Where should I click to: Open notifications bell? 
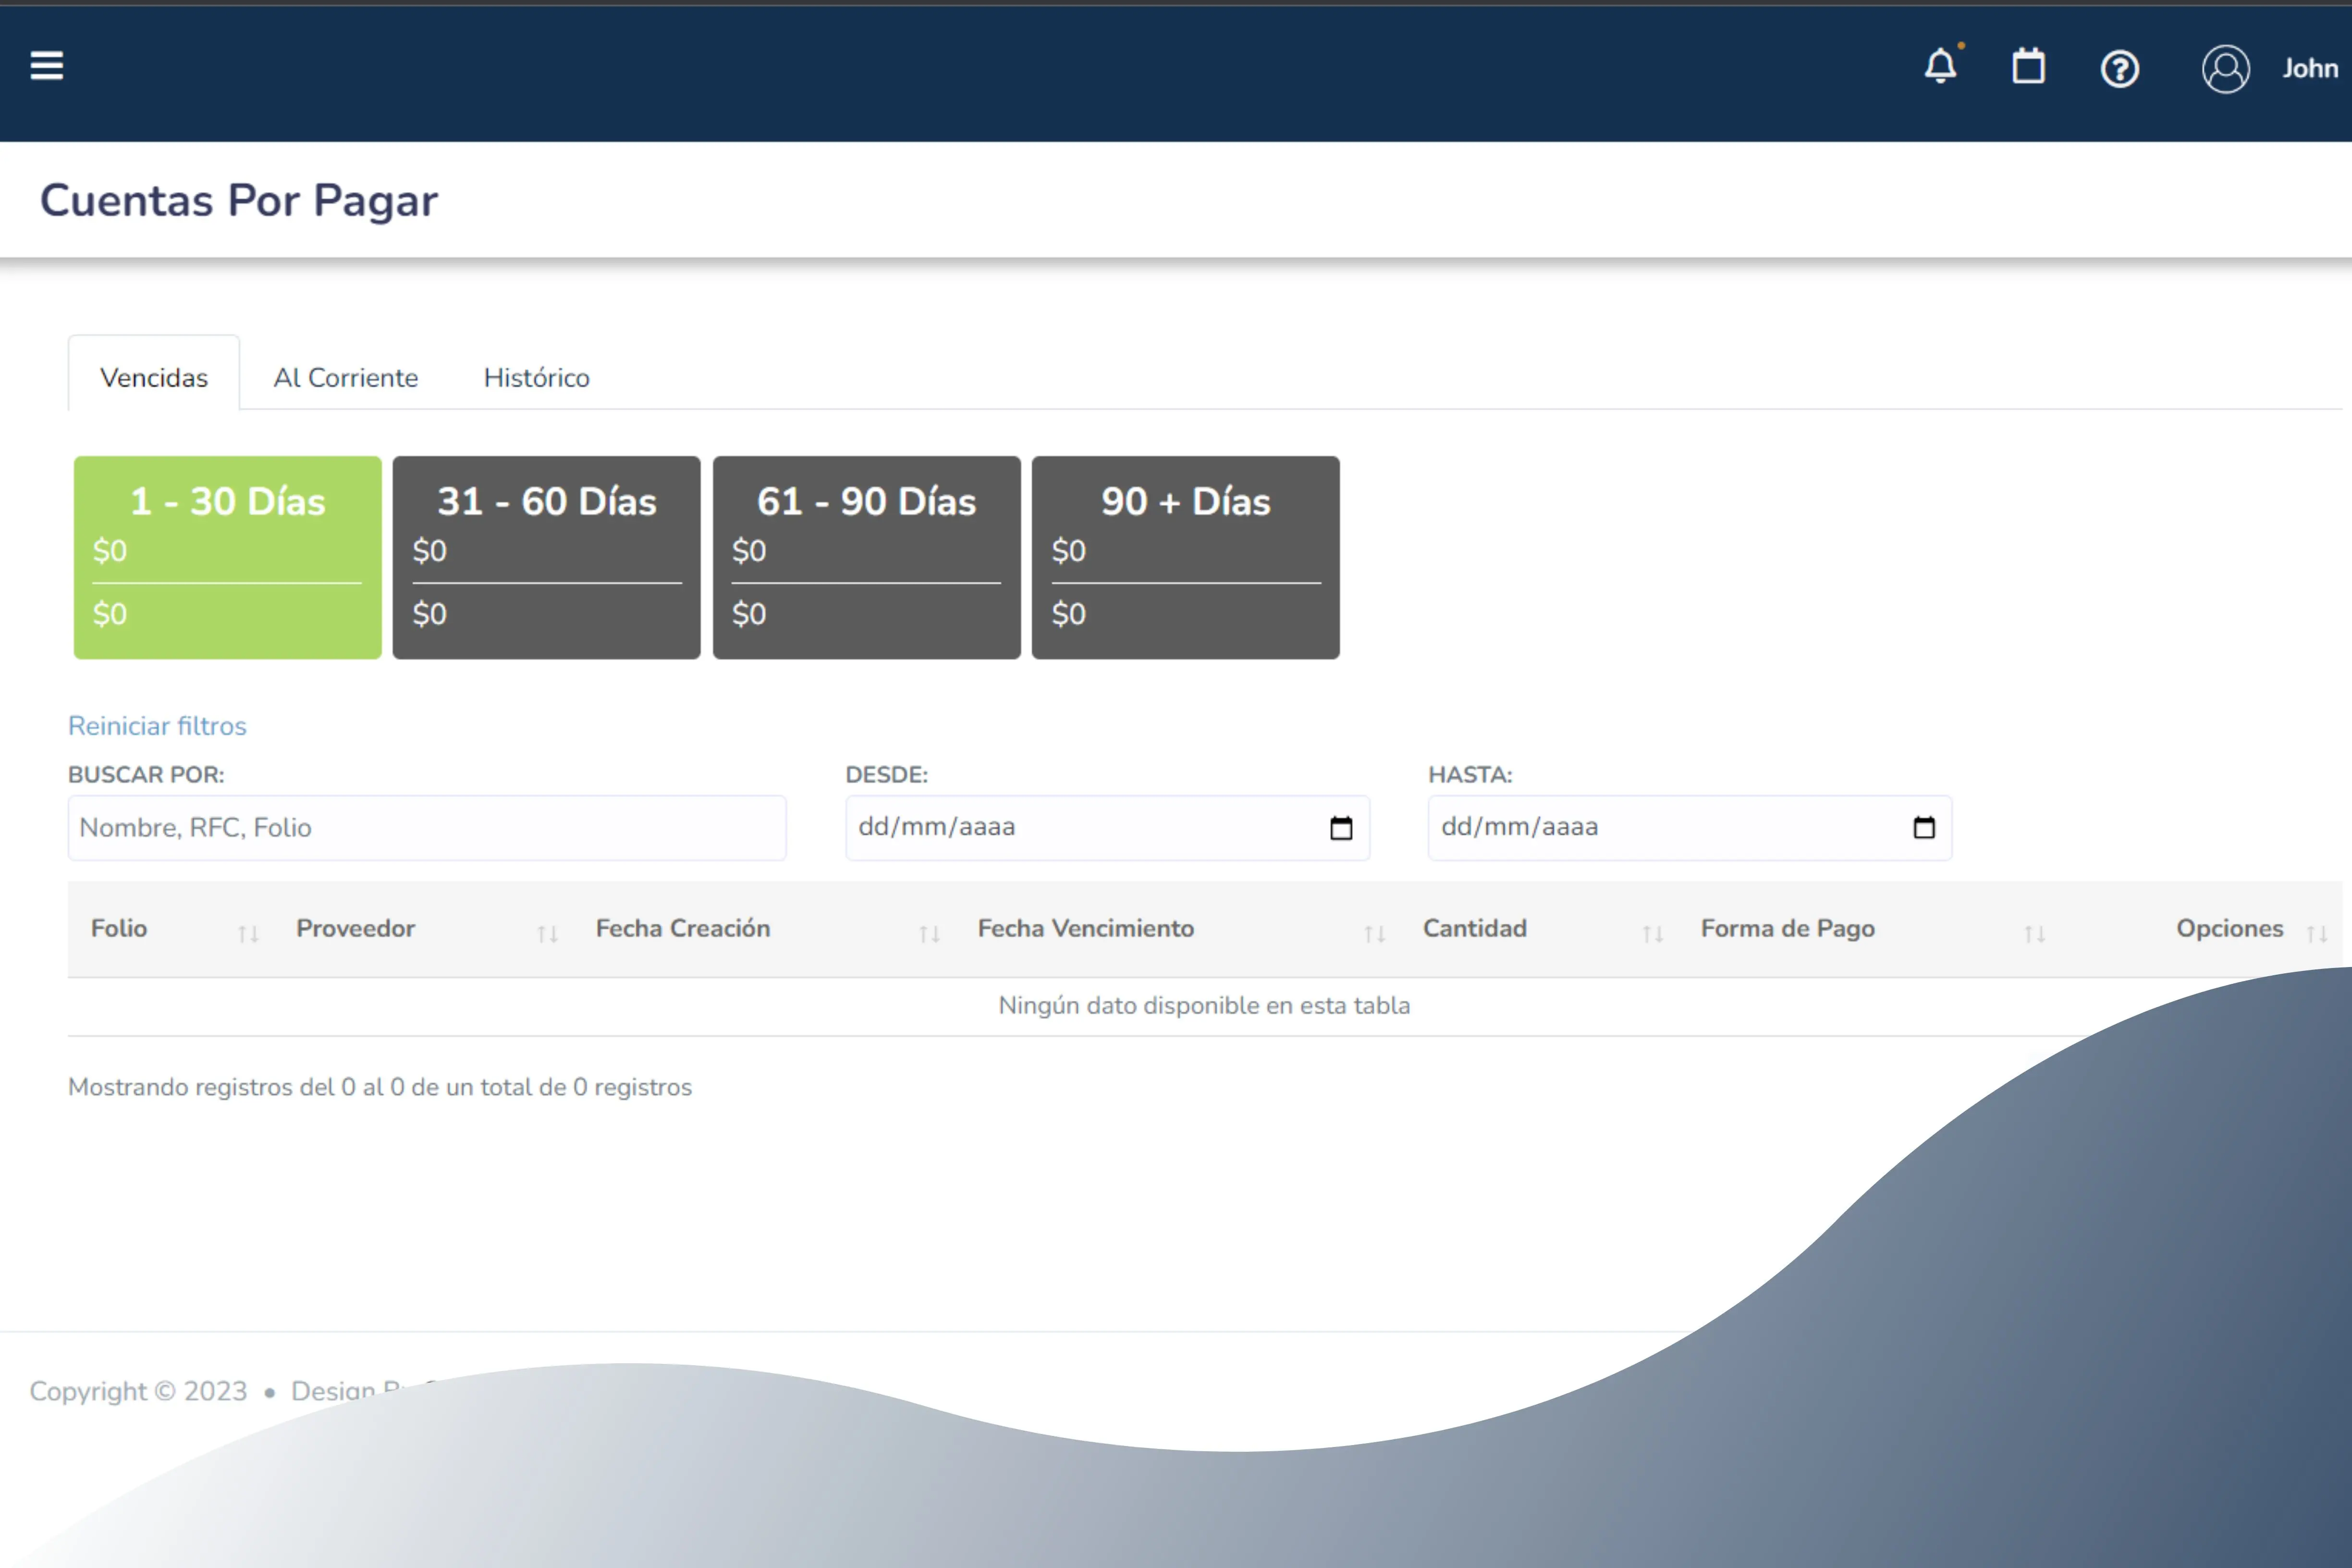1941,66
